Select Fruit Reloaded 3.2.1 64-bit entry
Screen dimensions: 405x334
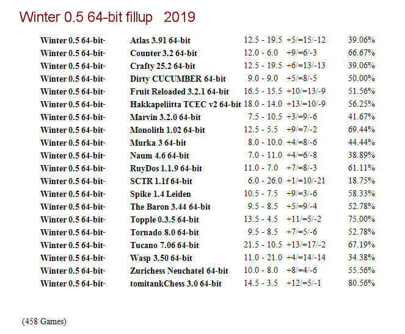click(x=180, y=92)
